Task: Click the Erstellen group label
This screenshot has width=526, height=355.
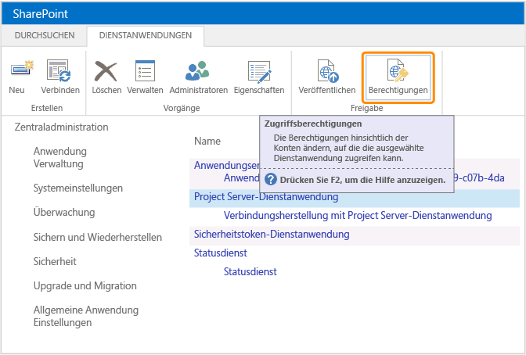Action: coord(47,108)
